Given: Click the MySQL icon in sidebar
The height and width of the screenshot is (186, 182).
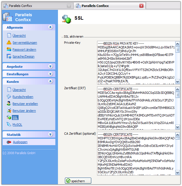Looking at the screenshot, I should click(9, 125).
